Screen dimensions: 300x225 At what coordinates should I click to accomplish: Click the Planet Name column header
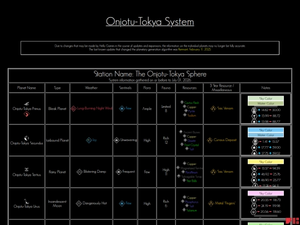point(27,88)
